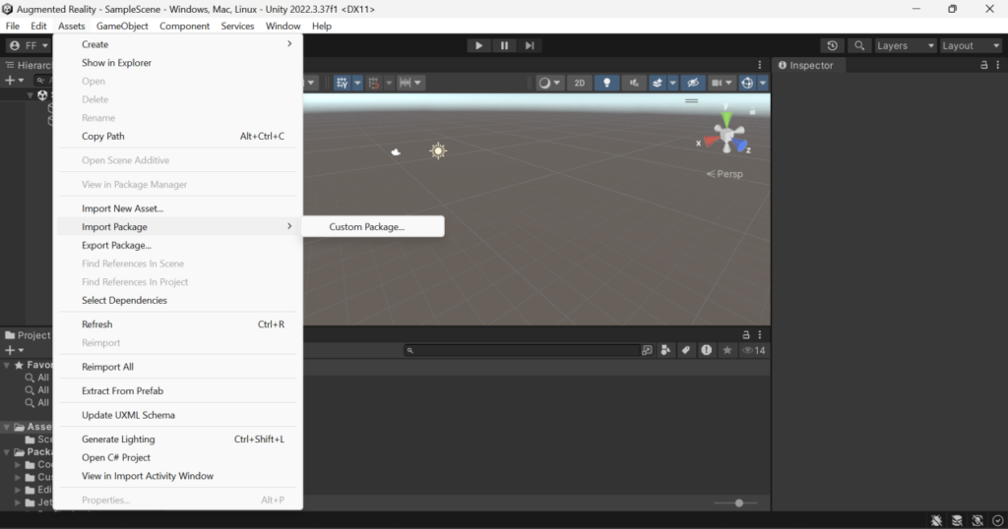Click the snap increment icon
The width and height of the screenshot is (1008, 529).
[373, 83]
